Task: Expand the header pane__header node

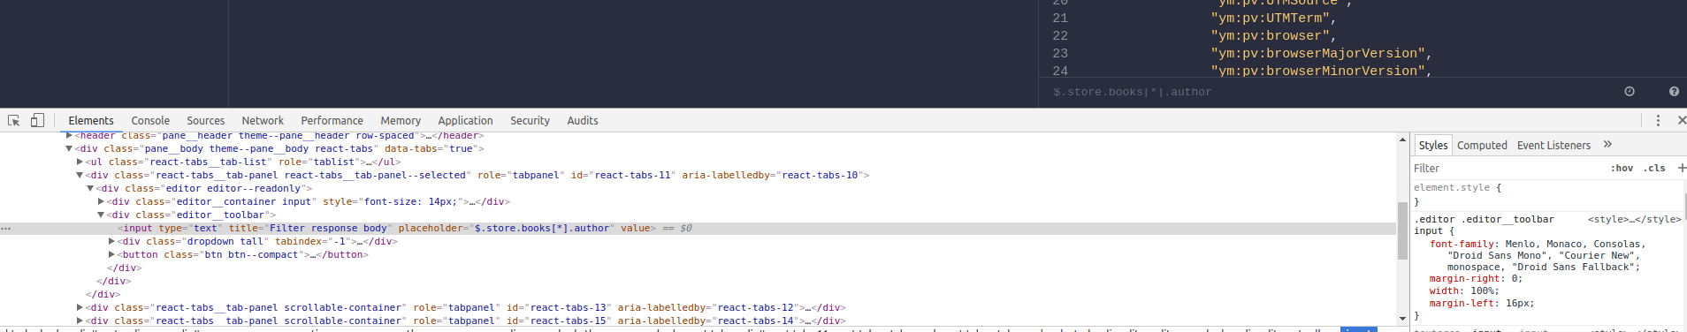Action: [69, 136]
